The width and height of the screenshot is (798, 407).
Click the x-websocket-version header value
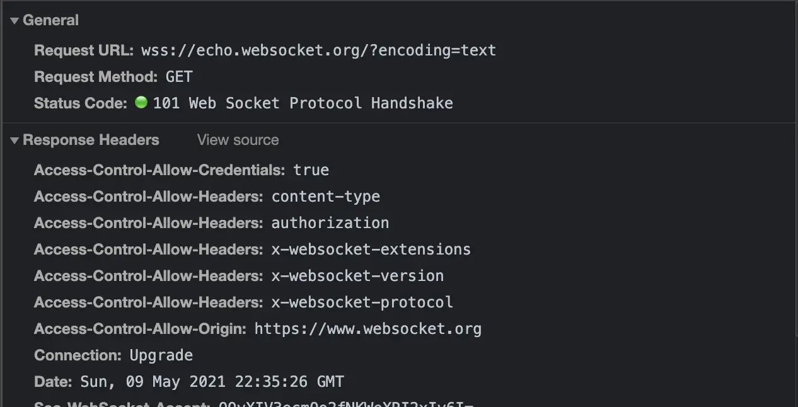click(x=357, y=275)
